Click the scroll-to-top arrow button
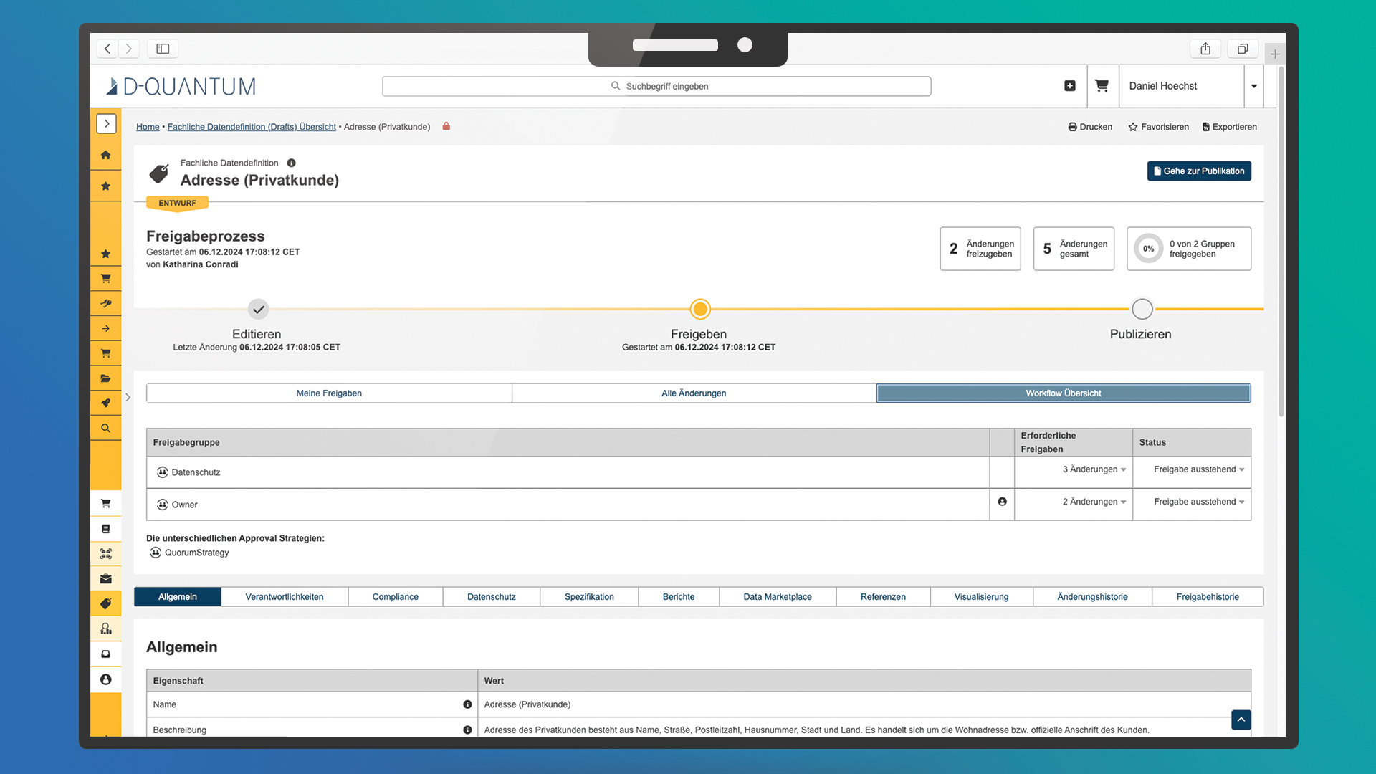 (x=1241, y=720)
